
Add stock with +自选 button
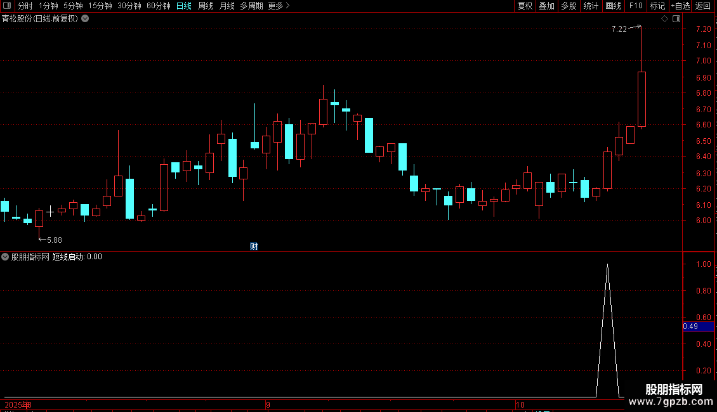[x=680, y=6]
